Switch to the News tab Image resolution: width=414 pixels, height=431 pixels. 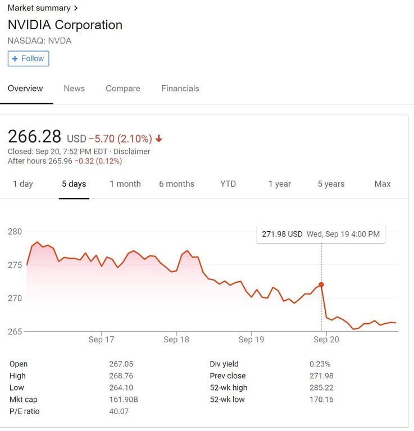[74, 88]
